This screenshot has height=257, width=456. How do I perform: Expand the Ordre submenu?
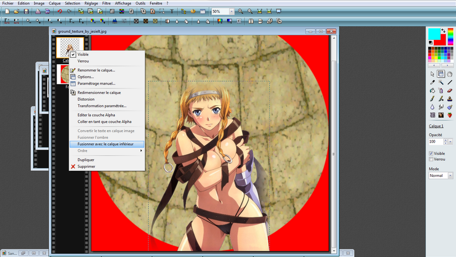pyautogui.click(x=107, y=150)
